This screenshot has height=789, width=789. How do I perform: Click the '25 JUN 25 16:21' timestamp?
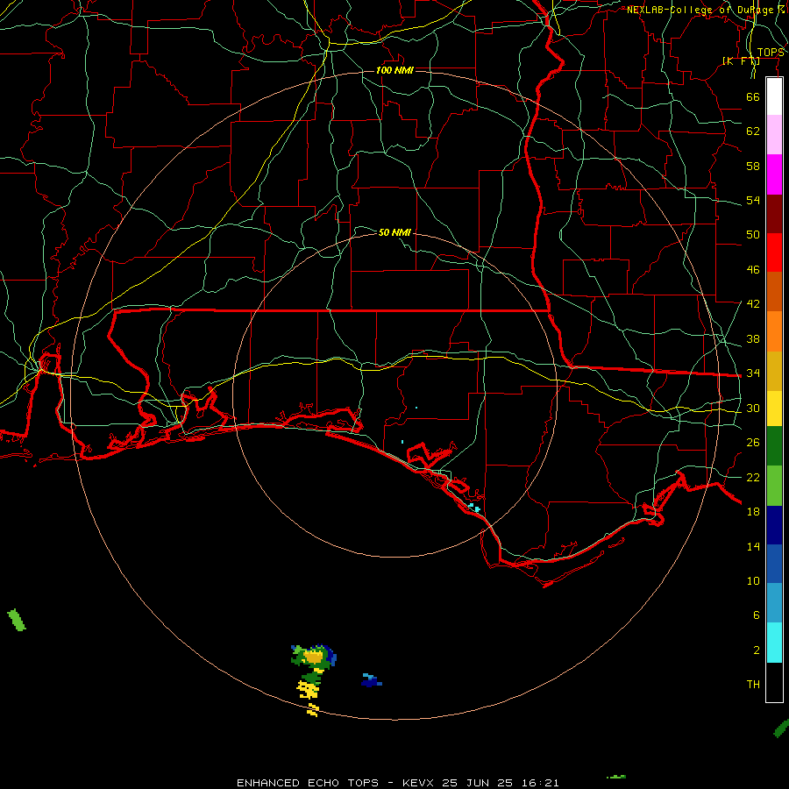501,783
